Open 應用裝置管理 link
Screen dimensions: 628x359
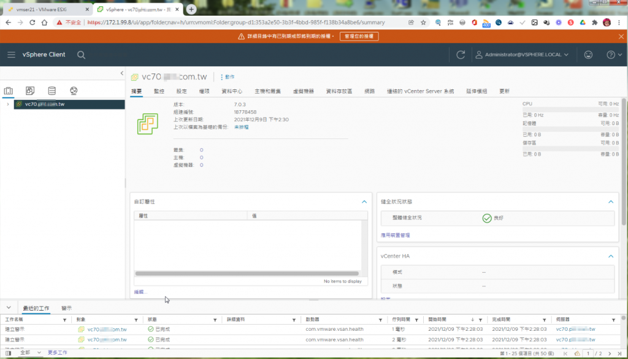[x=396, y=235]
